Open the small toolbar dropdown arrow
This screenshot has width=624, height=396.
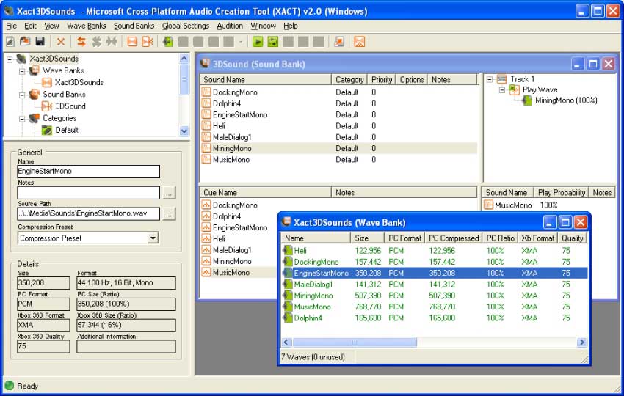point(241,42)
